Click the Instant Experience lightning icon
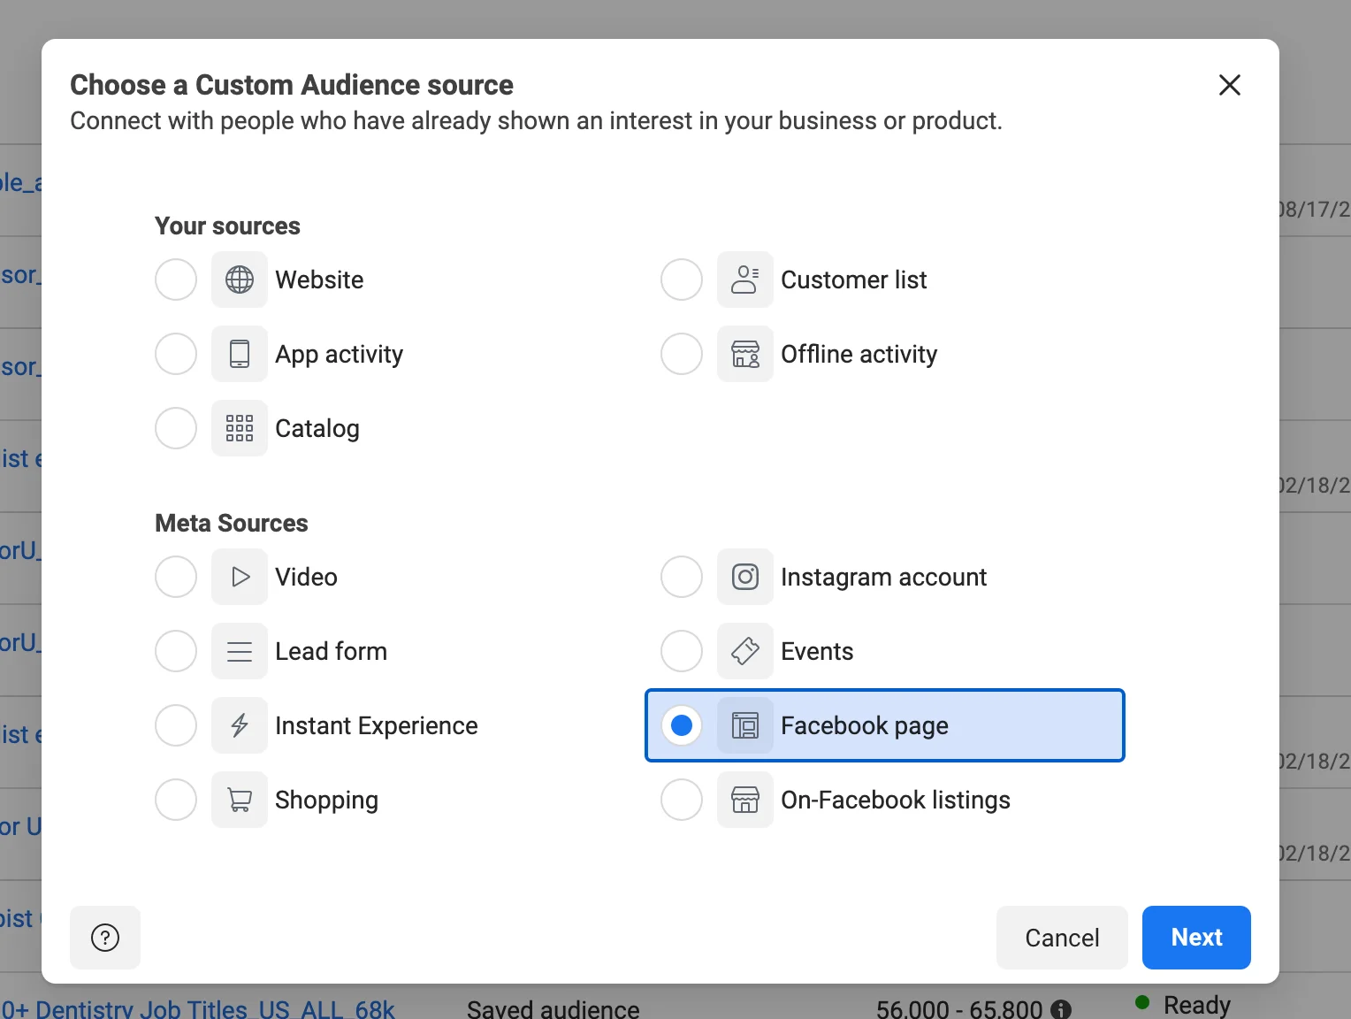Image resolution: width=1351 pixels, height=1019 pixels. [x=239, y=725]
